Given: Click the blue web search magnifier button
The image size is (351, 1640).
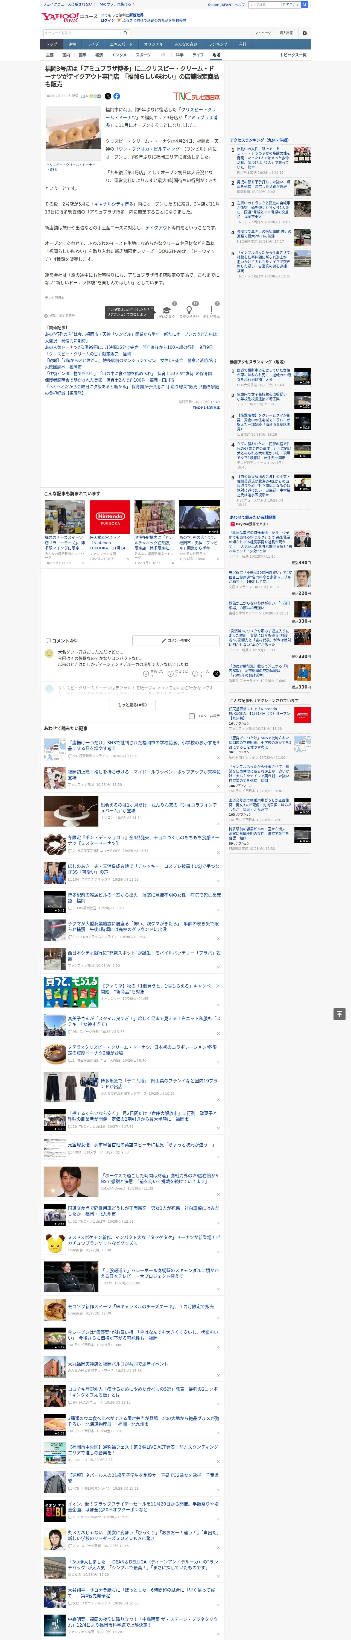Looking at the screenshot, I should (305, 4).
